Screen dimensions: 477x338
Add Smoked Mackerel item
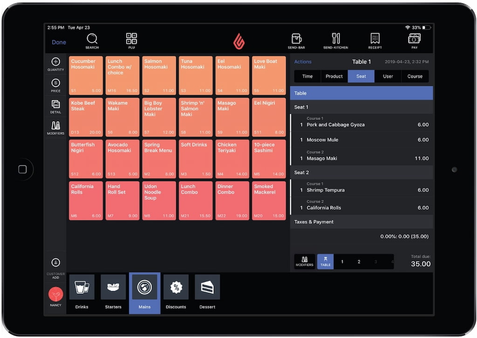coord(269,201)
